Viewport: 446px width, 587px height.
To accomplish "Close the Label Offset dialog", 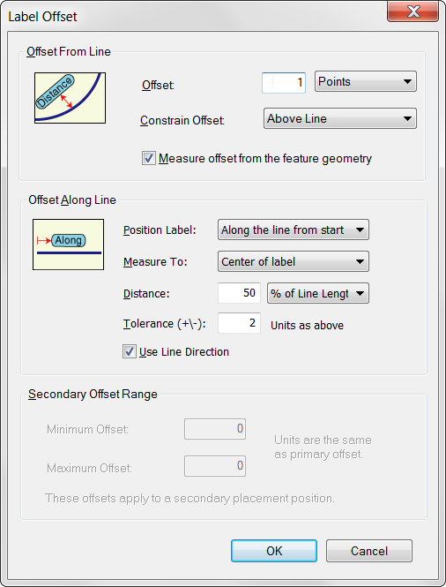I will click(413, 11).
